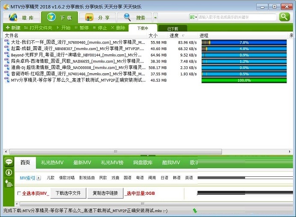Expand the dropdown arrow next to 搜索 tab
The image size is (296, 217).
155,18
